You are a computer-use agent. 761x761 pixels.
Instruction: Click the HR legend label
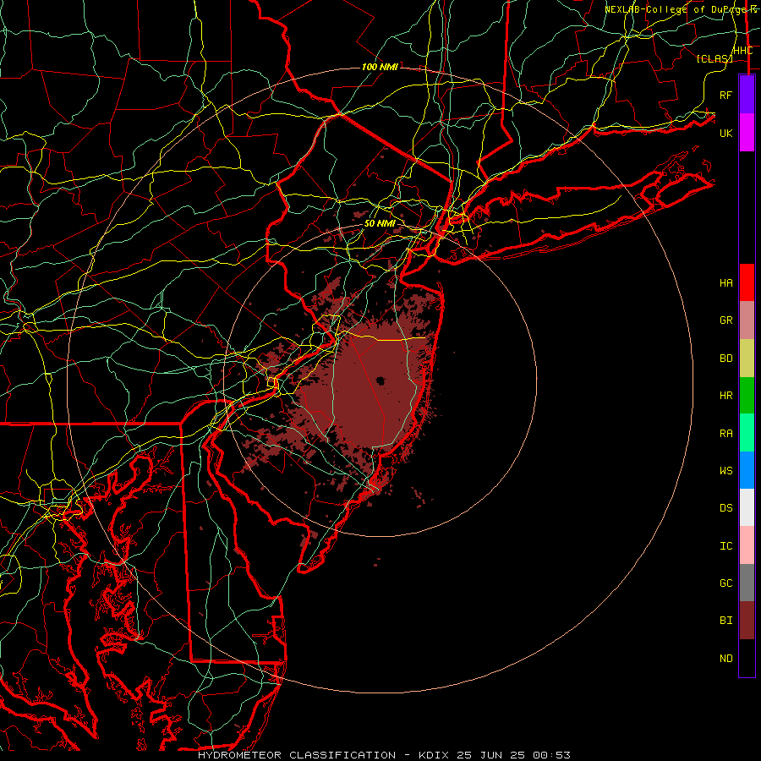726,396
